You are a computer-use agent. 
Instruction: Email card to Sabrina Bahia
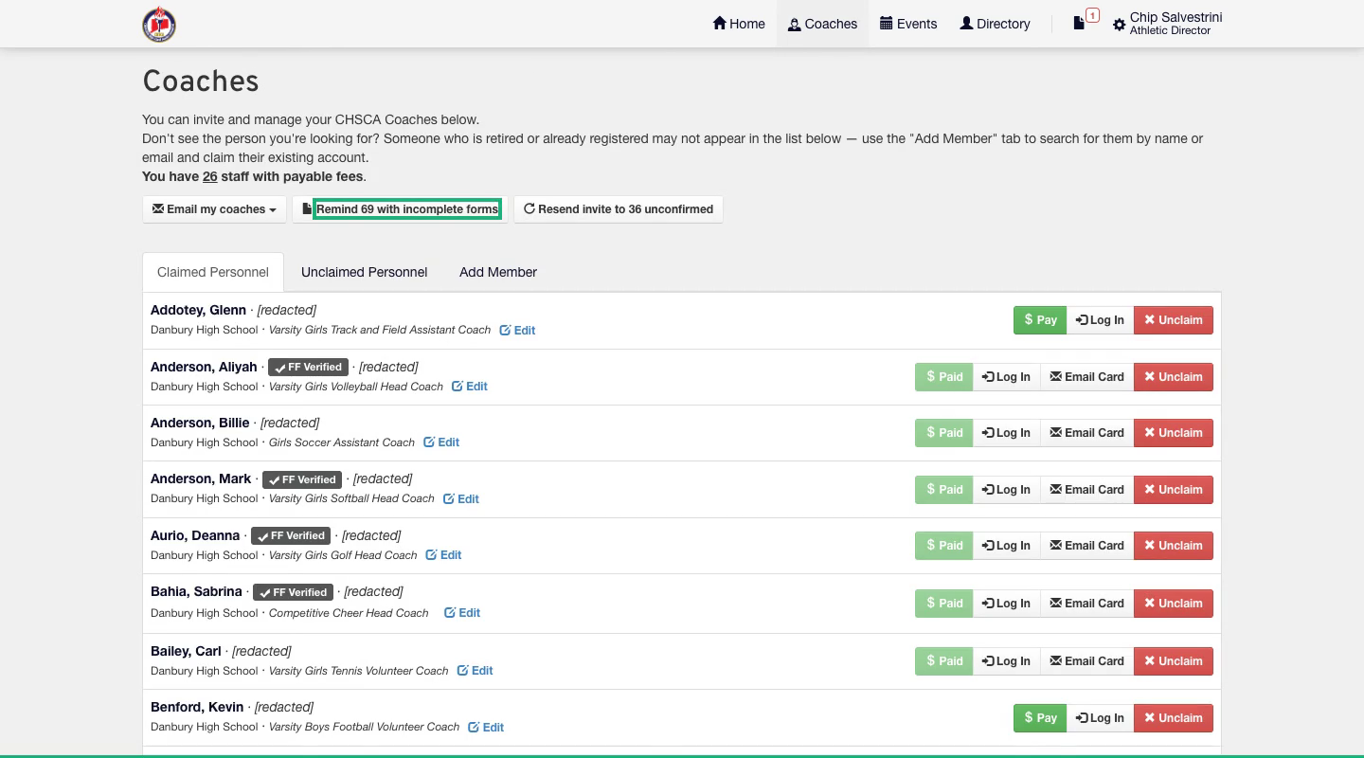coord(1086,604)
